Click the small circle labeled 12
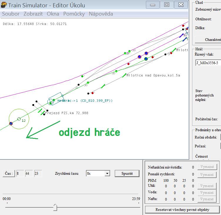 tap(19, 119)
